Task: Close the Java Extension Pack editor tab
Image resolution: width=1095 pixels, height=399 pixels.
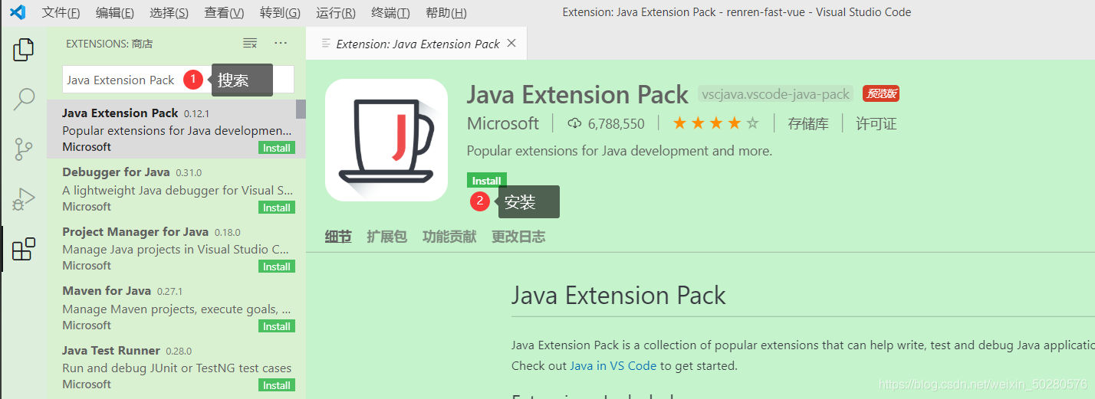Action: coord(511,44)
